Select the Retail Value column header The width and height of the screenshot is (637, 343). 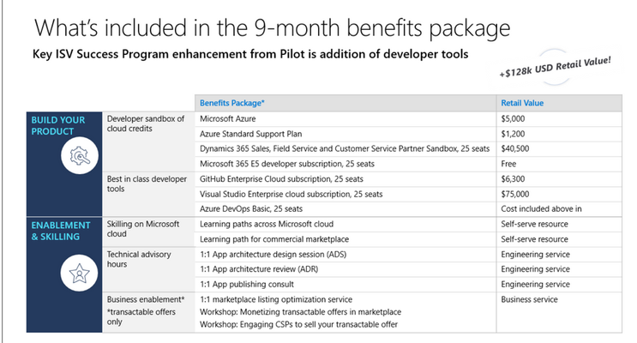522,103
